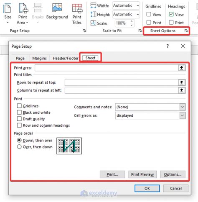Check Draft quality option
Image resolution: width=198 pixels, height=202 pixels.
(19, 119)
